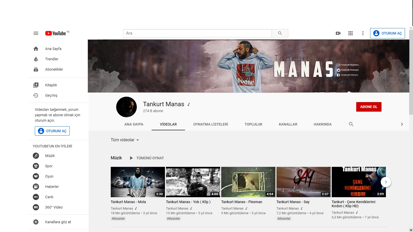The width and height of the screenshot is (413, 232).
Task: Open the Yok ( Klip ) video thumbnail
Action: (x=193, y=182)
